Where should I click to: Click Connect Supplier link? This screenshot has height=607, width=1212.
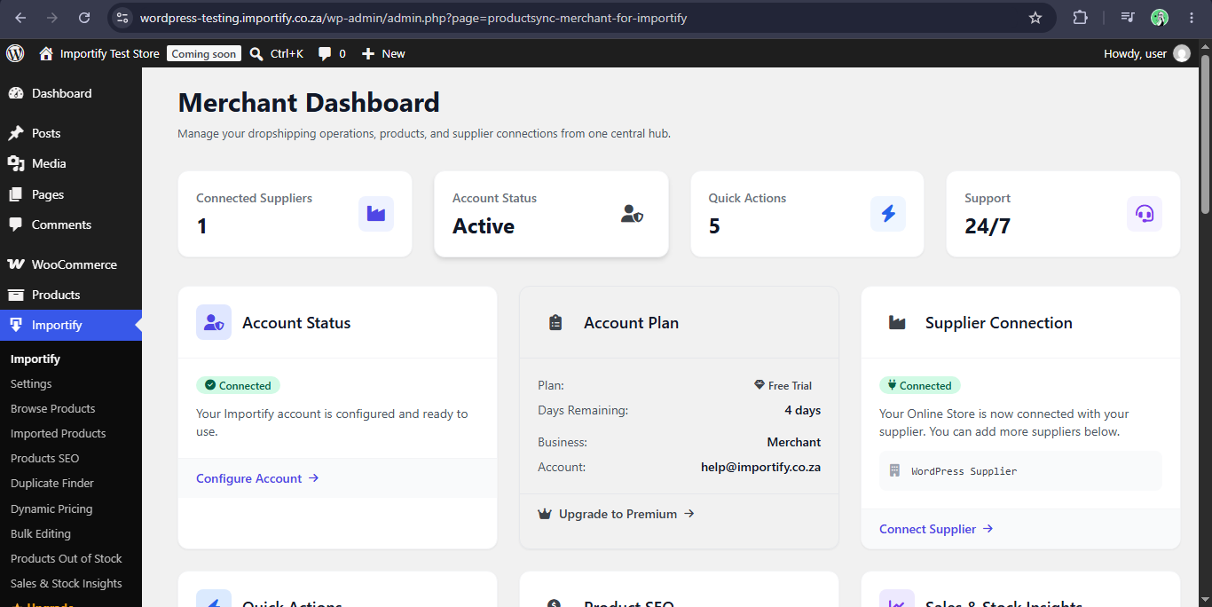click(x=936, y=529)
